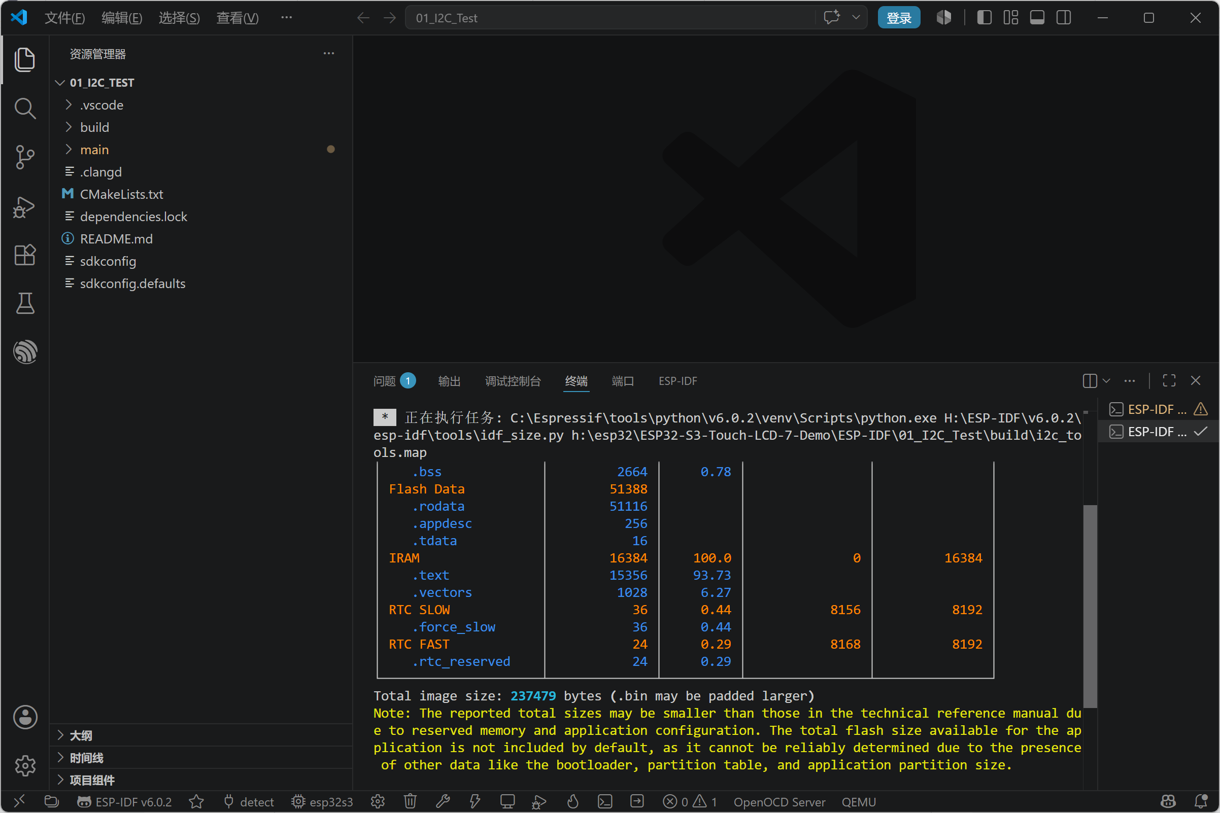Screen dimensions: 1220x813
Task: Open the Source Control view
Action: coord(24,157)
